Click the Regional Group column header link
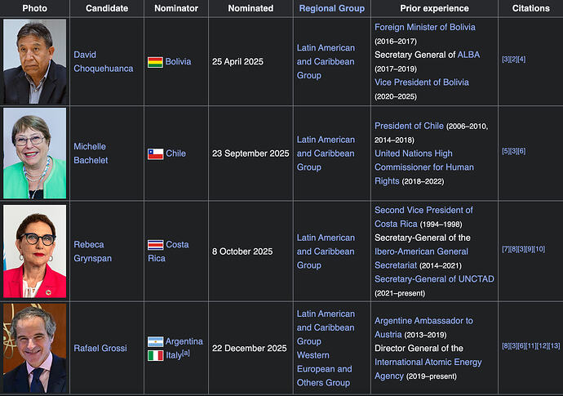 [x=331, y=8]
